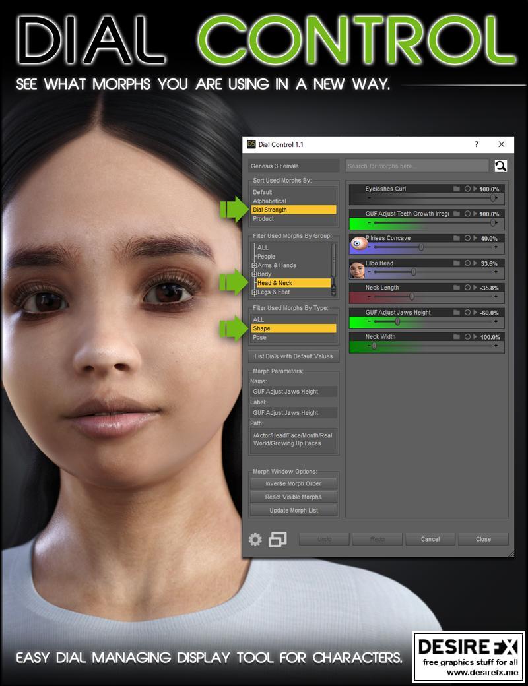Viewport: 528px width, 686px height.
Task: Click triangle arrow on P Irises Concave row
Action: point(475,238)
